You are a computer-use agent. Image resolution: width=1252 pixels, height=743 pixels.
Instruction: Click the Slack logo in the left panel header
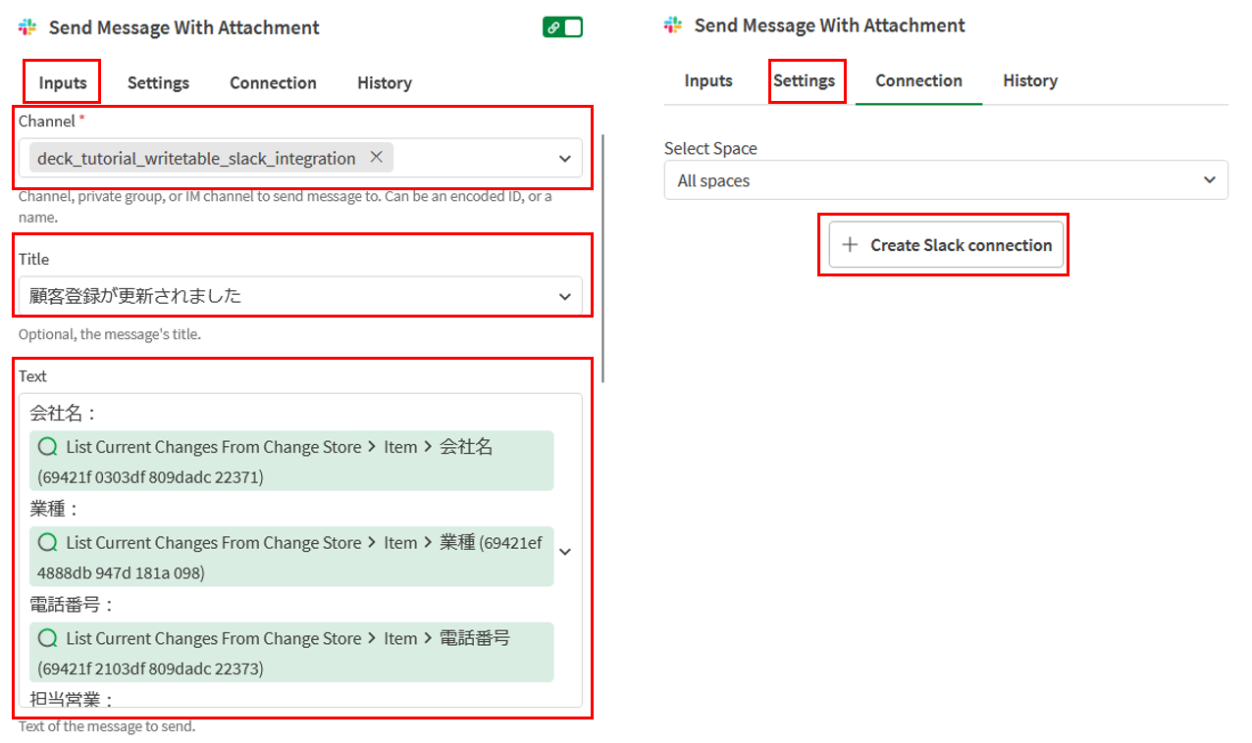click(27, 27)
